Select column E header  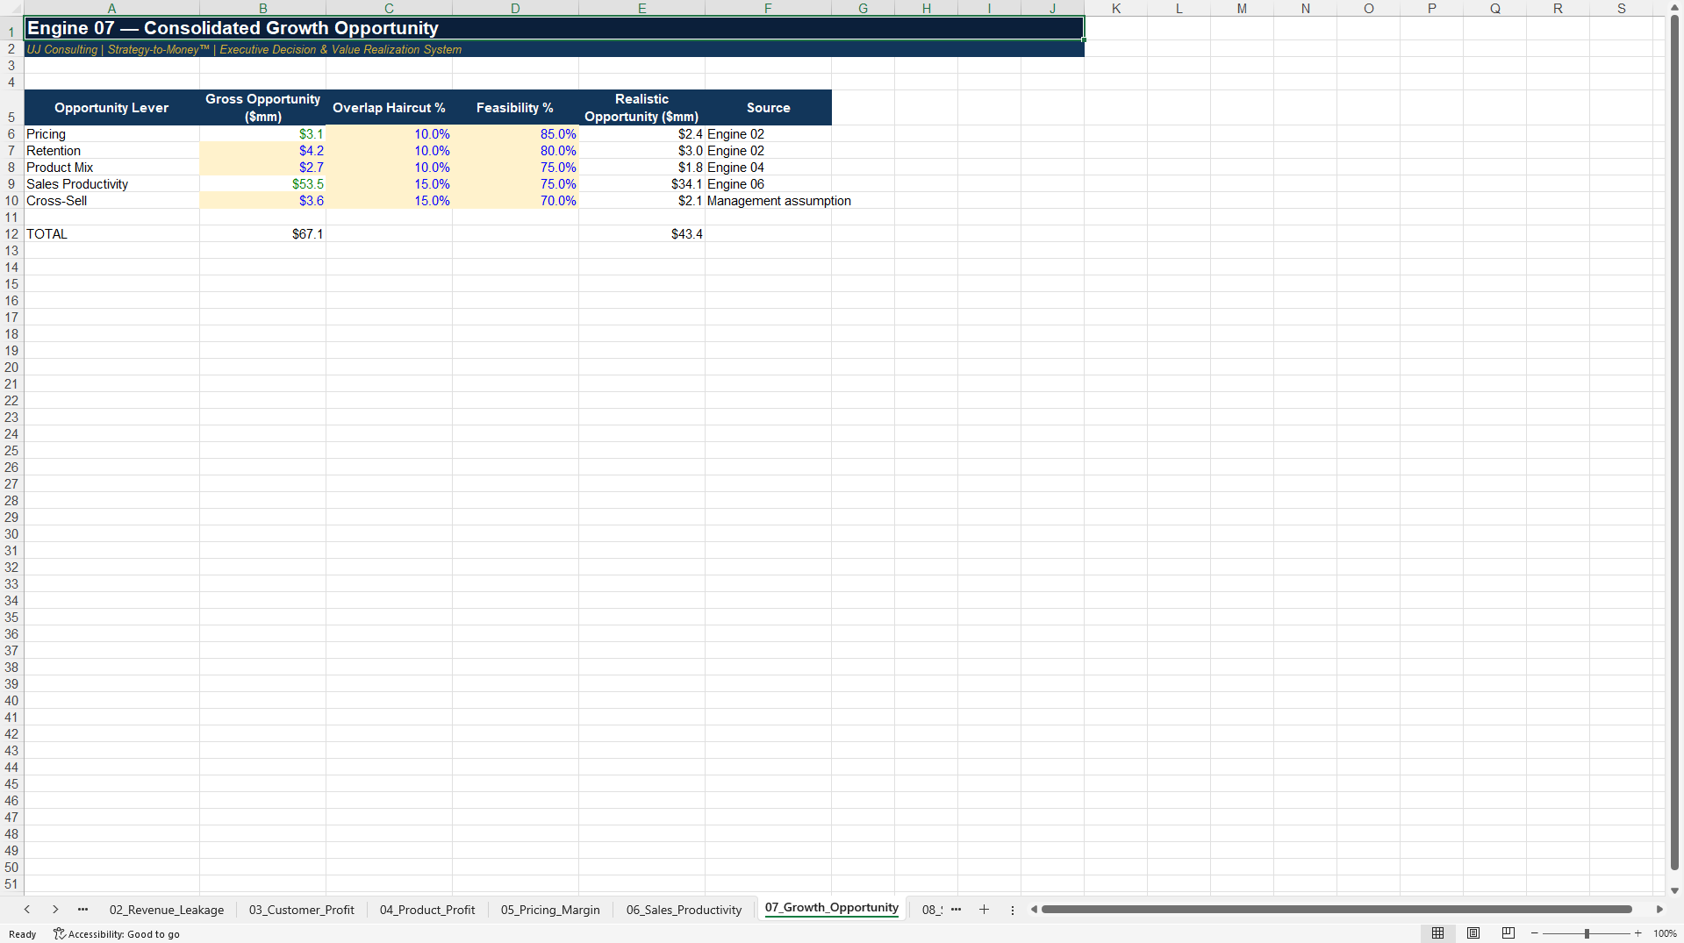coord(641,8)
